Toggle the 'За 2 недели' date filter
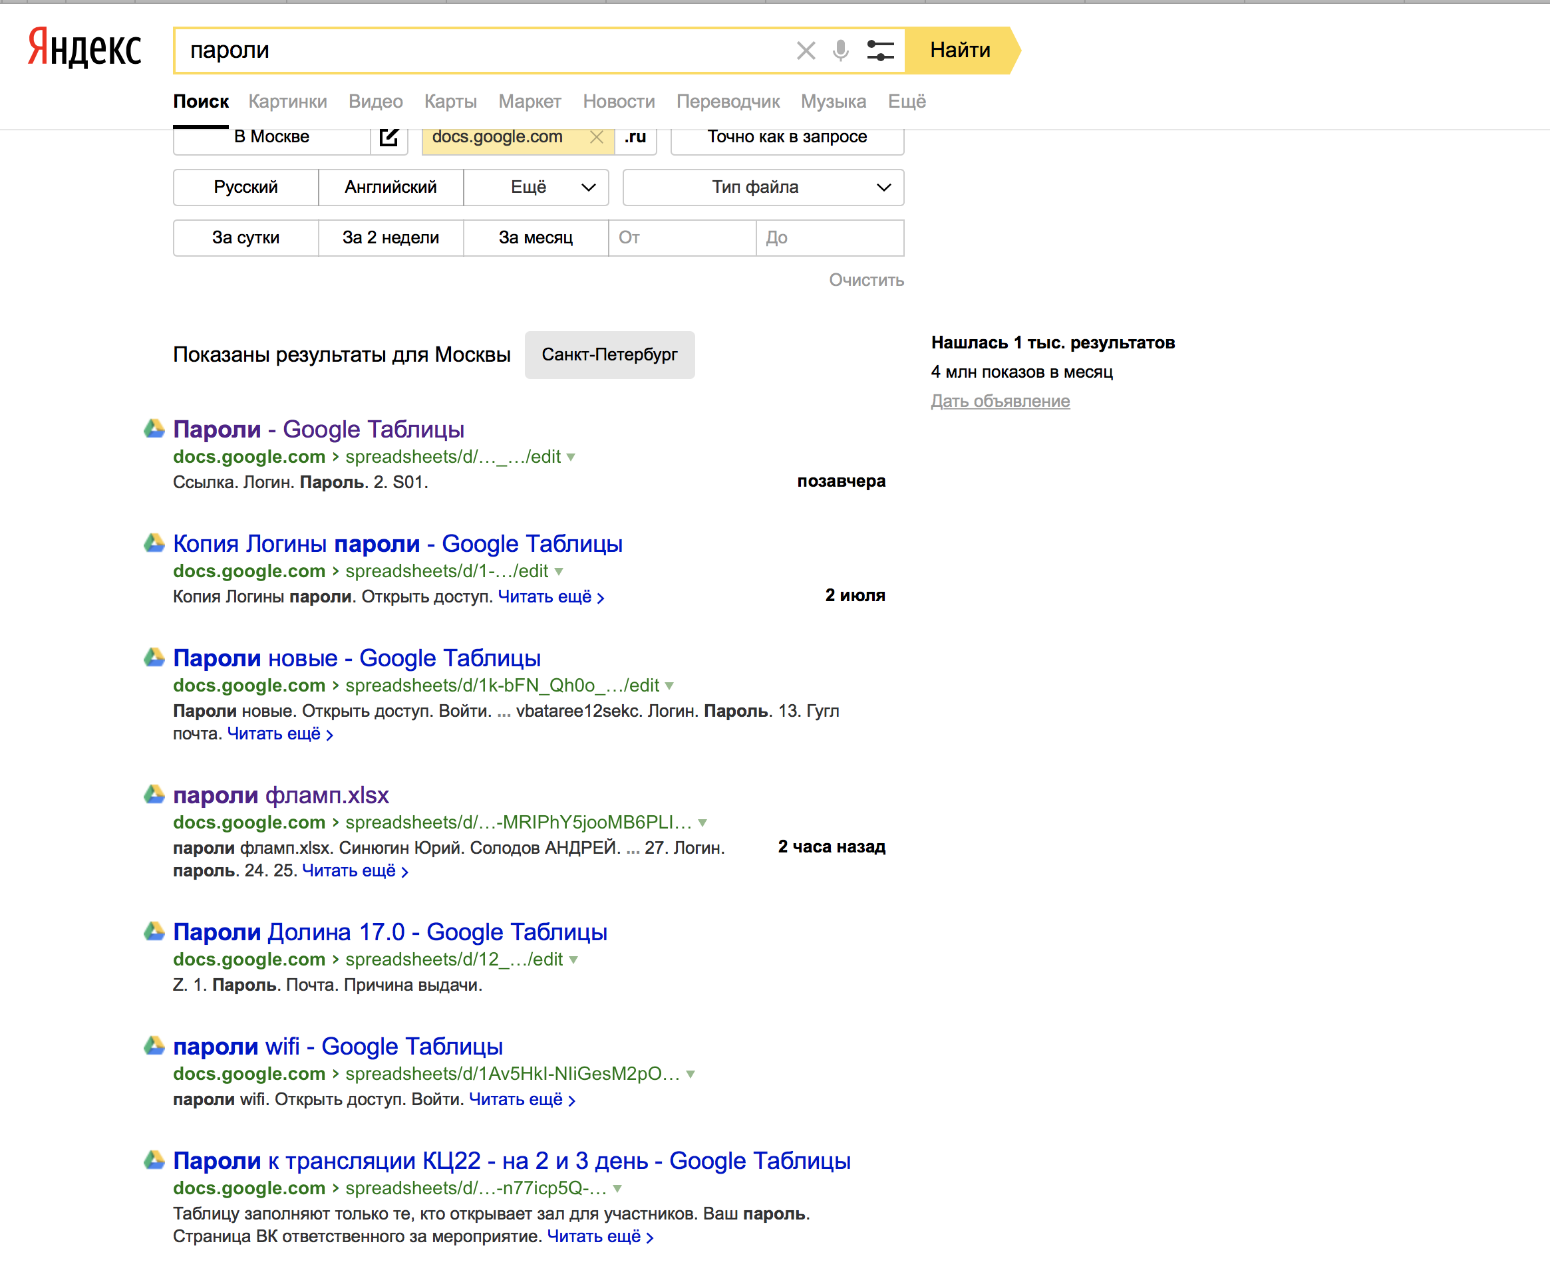Viewport: 1550px width, 1286px height. click(390, 237)
